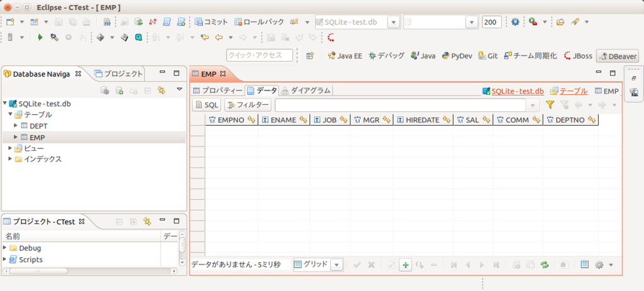This screenshot has height=291, width=644.
Task: Switch to the プロジェクト view tab
Action: click(x=119, y=74)
